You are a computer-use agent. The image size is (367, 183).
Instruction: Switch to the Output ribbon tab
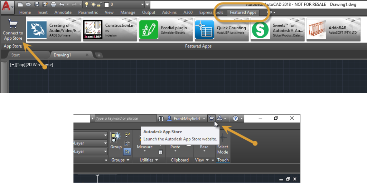[x=149, y=13]
